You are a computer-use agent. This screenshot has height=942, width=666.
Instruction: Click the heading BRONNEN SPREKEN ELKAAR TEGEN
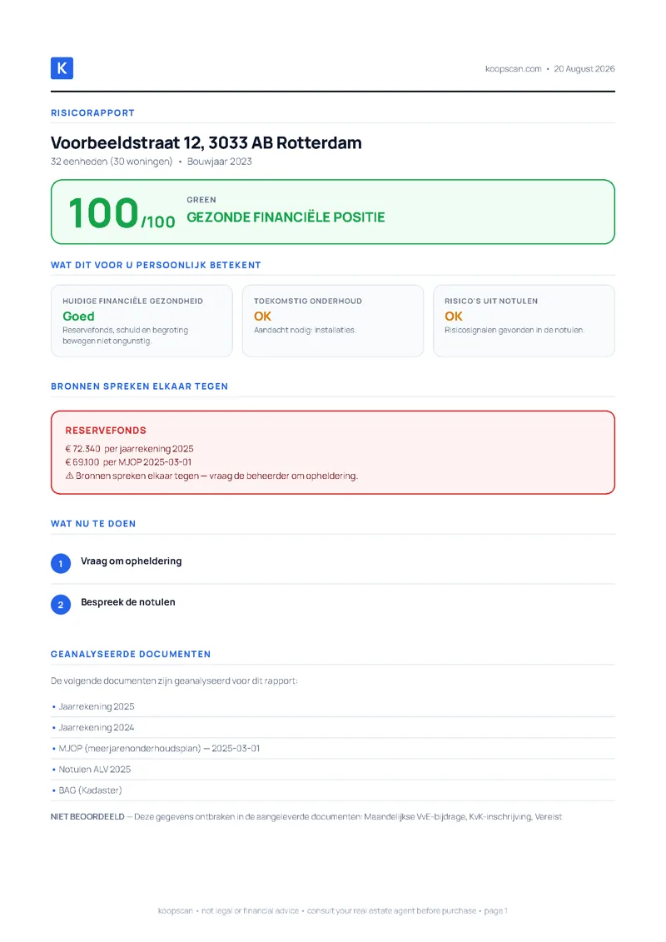(x=139, y=386)
